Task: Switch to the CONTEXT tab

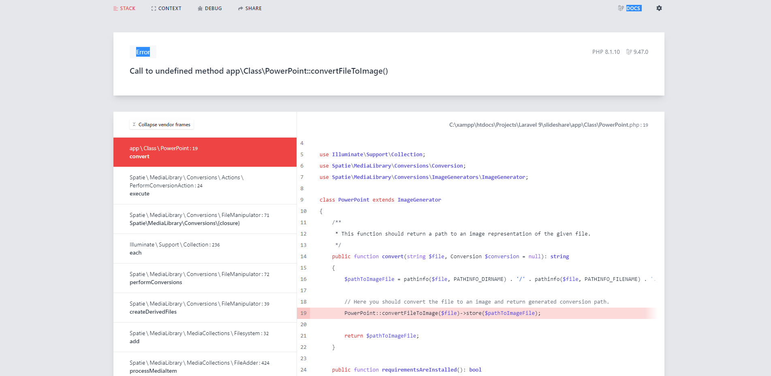Action: (166, 8)
